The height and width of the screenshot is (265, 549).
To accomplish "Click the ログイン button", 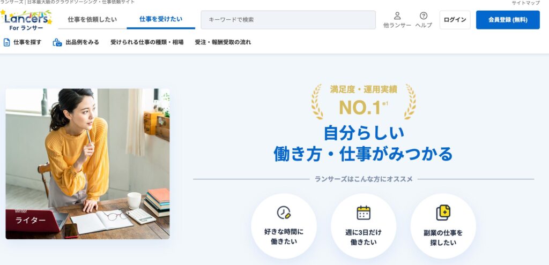I will (455, 20).
